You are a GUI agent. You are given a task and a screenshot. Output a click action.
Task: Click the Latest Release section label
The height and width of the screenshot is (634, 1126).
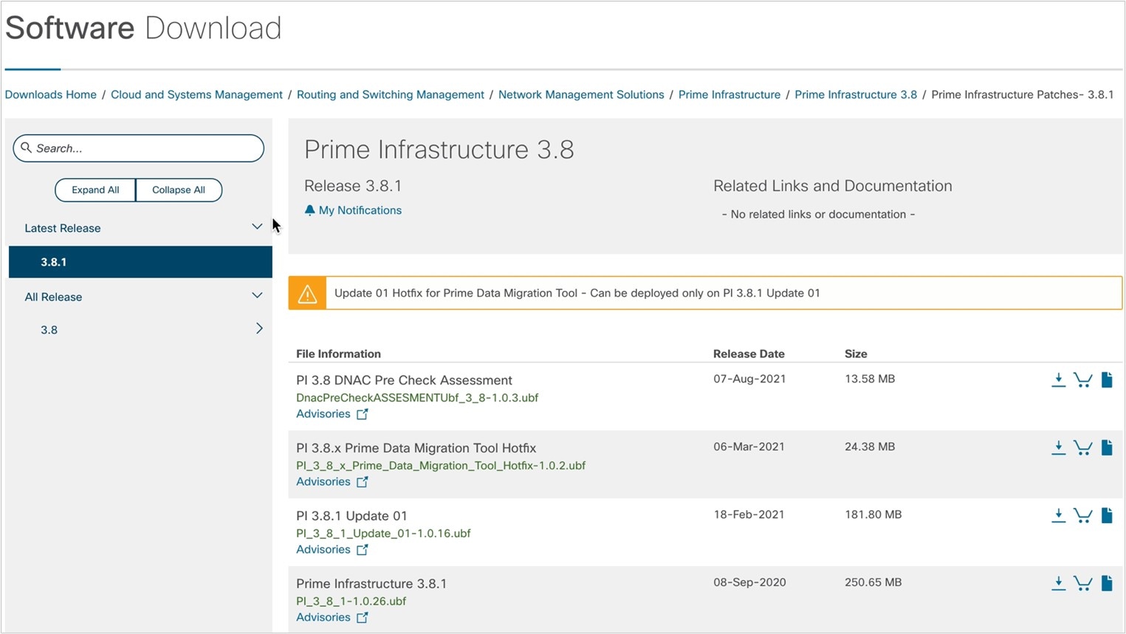point(63,228)
